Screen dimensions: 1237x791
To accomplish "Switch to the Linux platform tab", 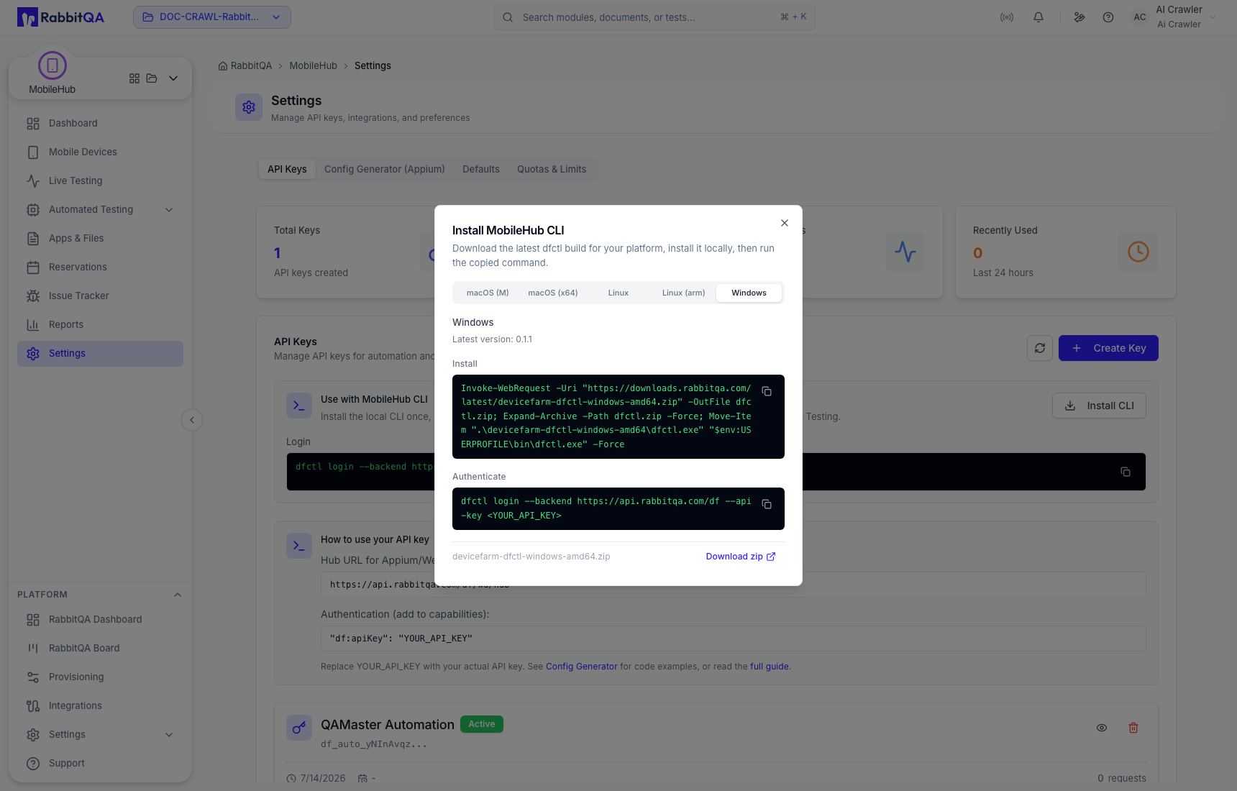I will coord(618,293).
